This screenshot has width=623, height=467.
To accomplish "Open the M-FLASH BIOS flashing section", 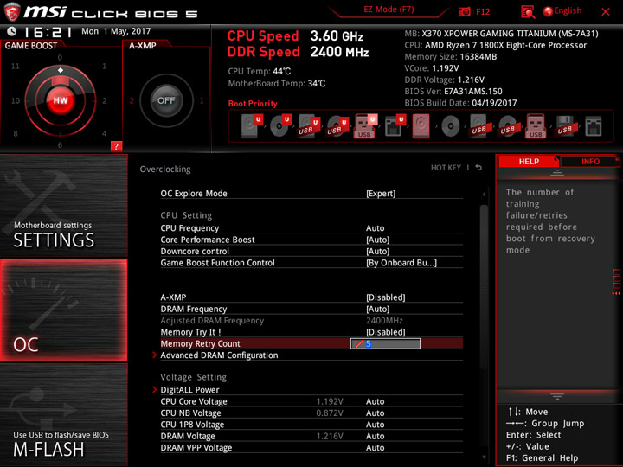I will click(63, 415).
